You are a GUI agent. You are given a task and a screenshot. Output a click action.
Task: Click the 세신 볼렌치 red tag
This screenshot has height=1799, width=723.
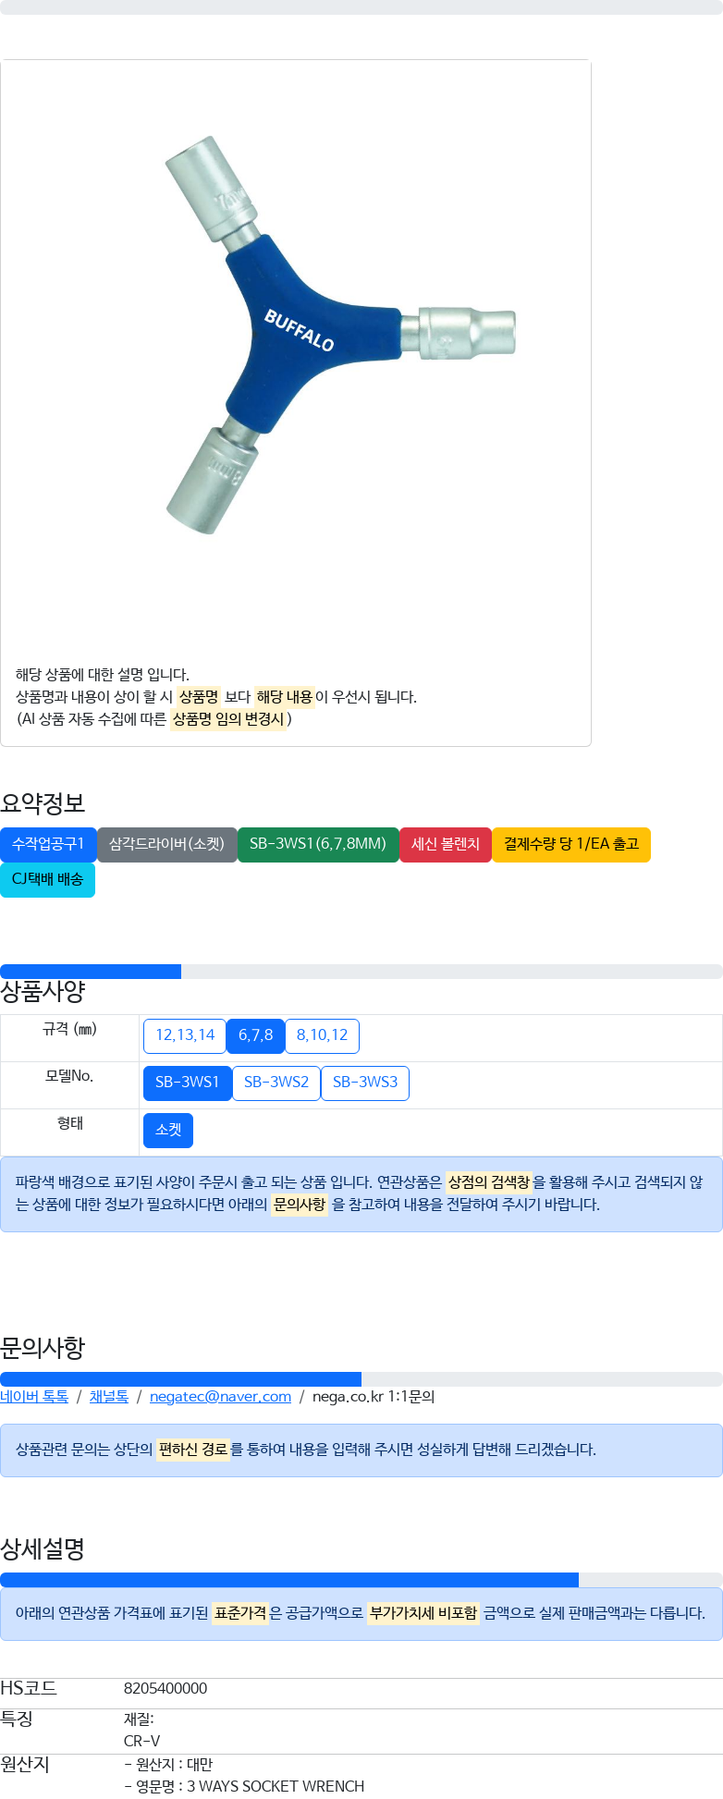pyautogui.click(x=445, y=844)
